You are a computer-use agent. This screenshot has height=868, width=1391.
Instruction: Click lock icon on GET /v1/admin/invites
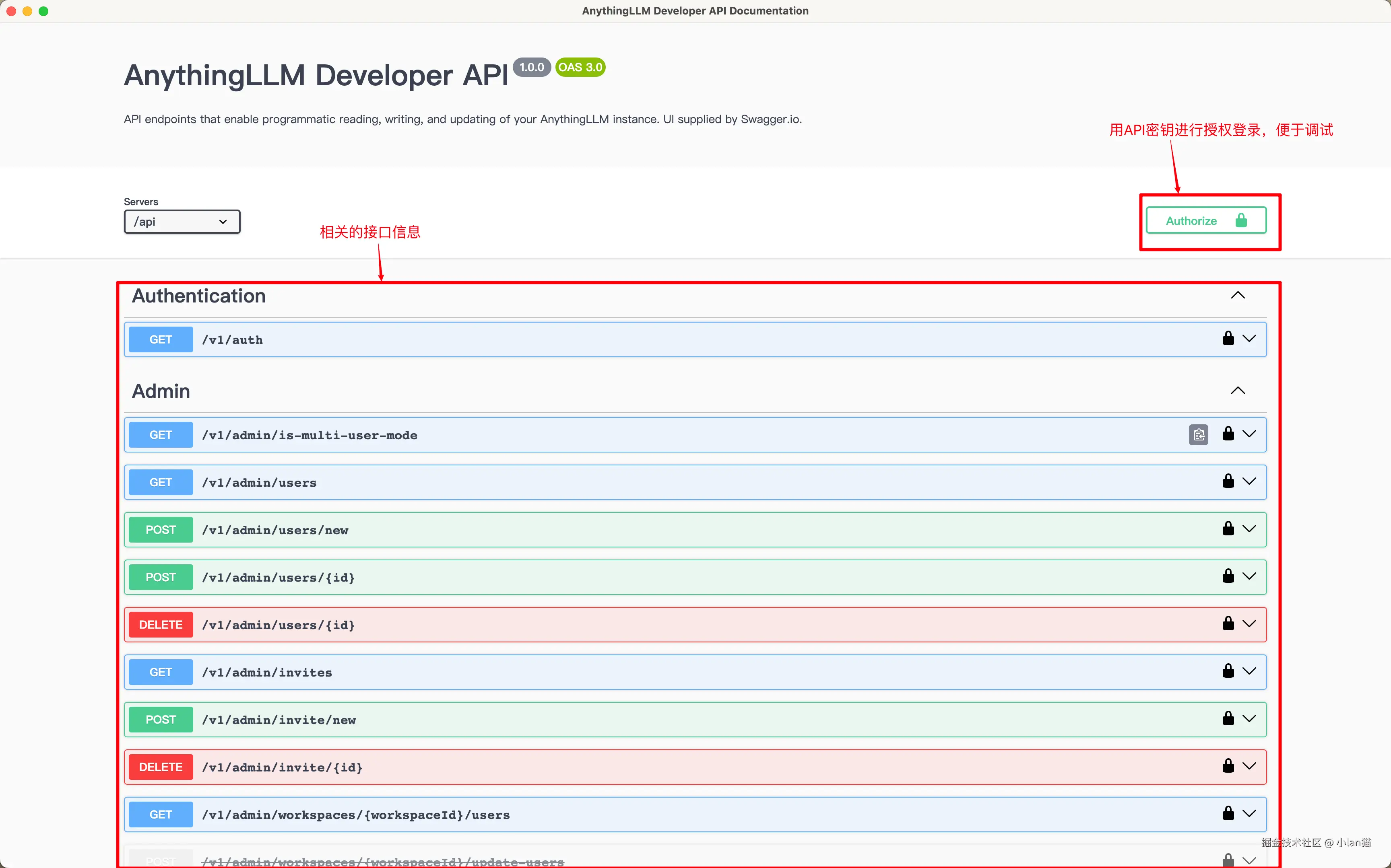[1228, 672]
